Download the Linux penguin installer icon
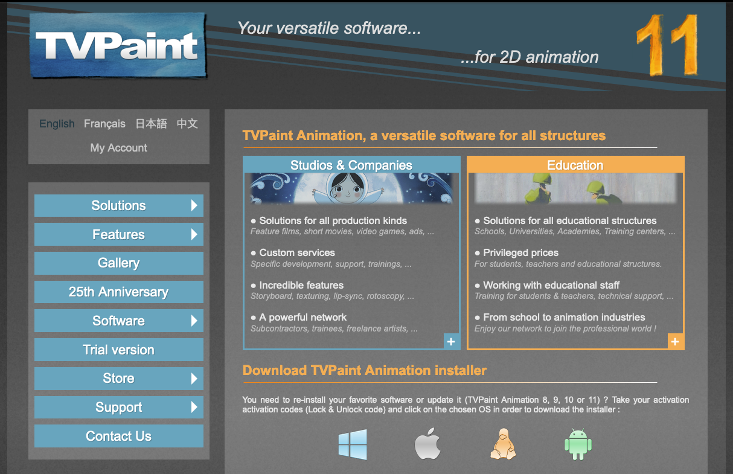The image size is (733, 474). [x=503, y=444]
